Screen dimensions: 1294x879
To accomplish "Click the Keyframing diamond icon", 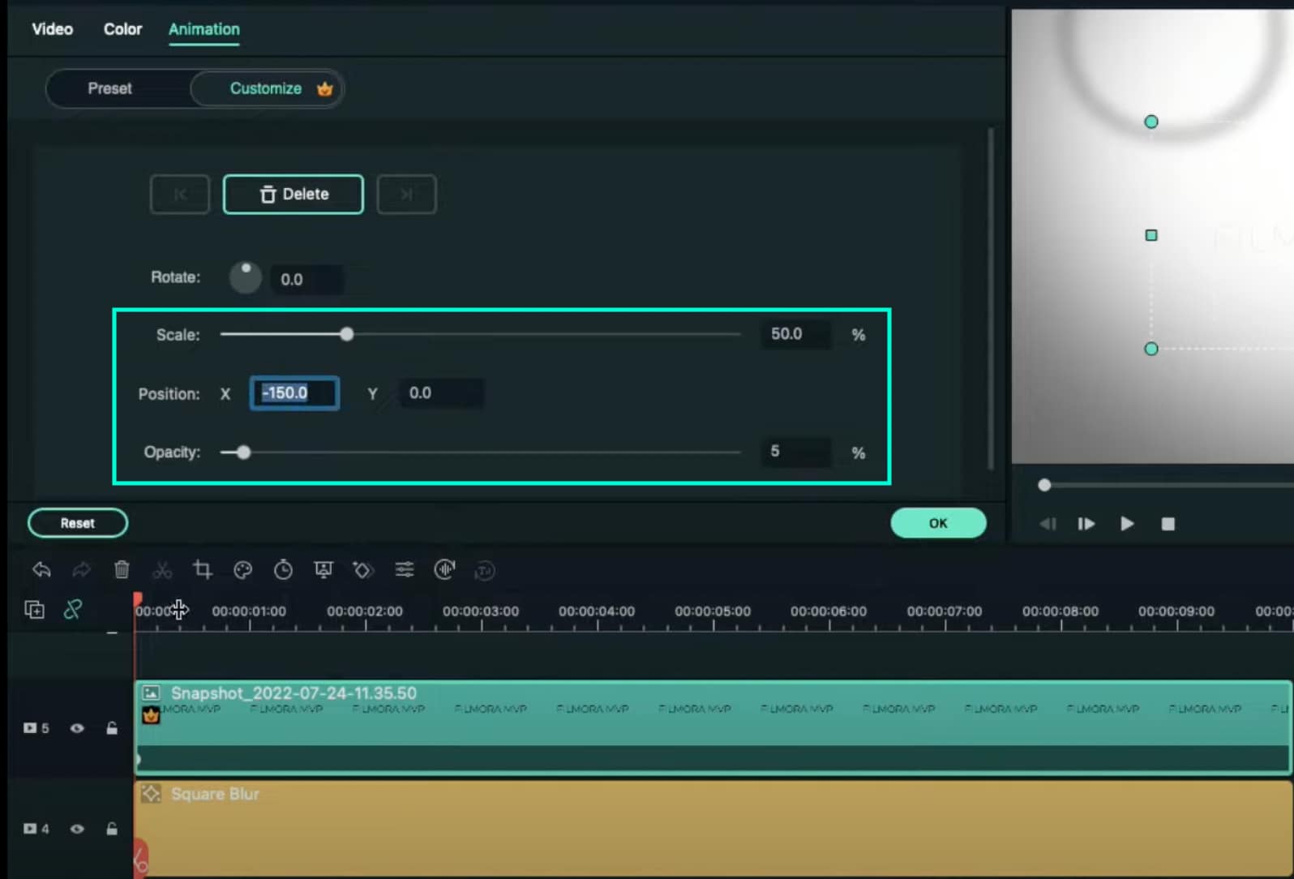I will point(363,570).
